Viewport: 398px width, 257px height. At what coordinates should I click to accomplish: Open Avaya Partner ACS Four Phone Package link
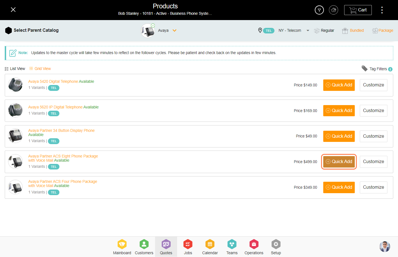(x=62, y=183)
